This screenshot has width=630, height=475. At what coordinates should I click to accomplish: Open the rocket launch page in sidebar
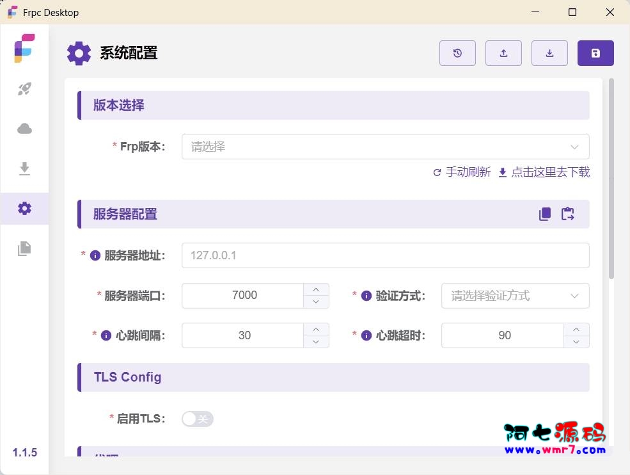(24, 89)
